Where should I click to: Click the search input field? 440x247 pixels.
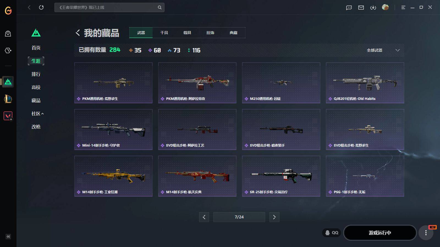[109, 7]
